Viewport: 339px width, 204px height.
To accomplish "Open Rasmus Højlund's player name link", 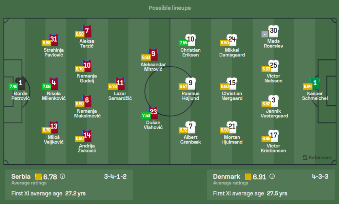I will pos(191,96).
